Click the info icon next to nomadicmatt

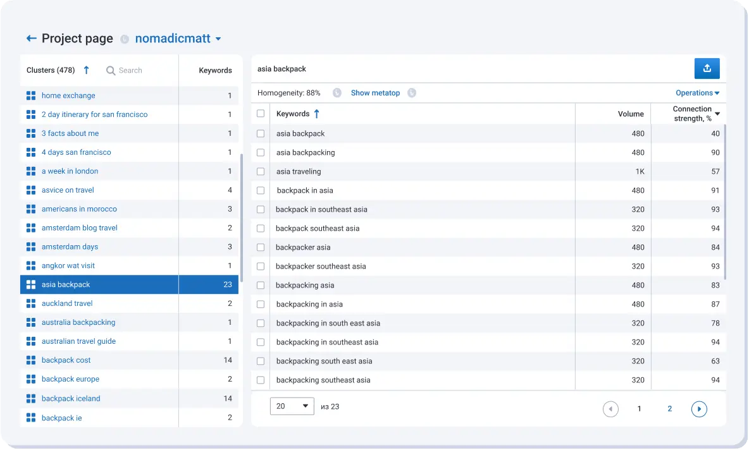point(125,39)
